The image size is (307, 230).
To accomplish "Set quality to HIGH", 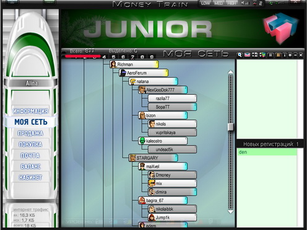I will (x=231, y=3).
